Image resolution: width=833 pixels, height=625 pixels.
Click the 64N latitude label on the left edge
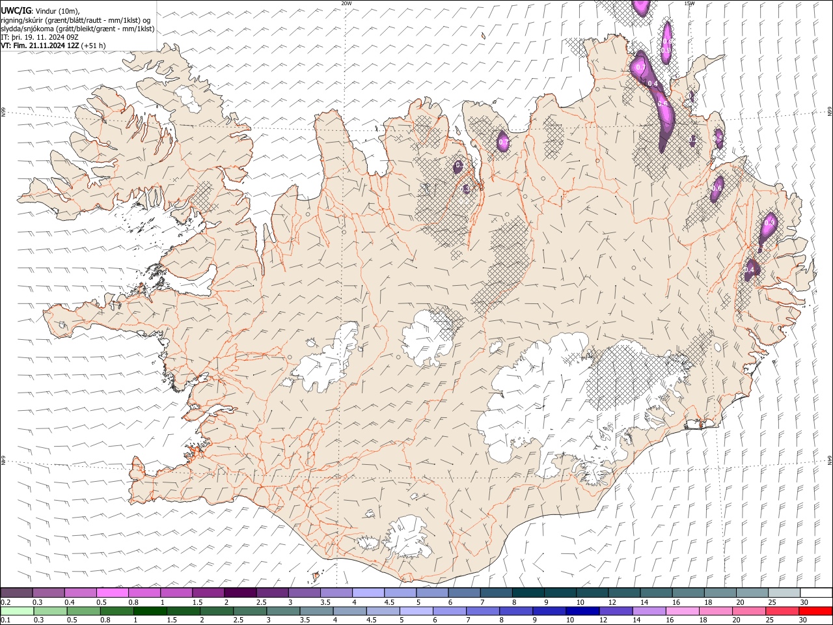[3, 460]
